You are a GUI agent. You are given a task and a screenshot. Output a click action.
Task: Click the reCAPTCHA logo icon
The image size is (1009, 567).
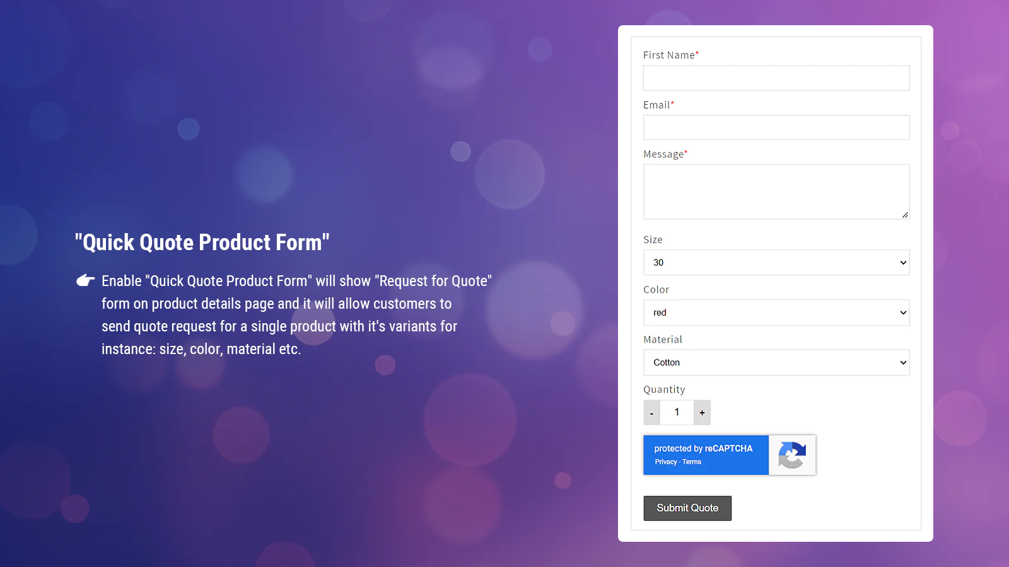click(792, 455)
